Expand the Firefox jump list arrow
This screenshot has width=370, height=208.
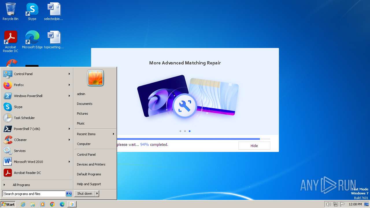tap(69, 85)
